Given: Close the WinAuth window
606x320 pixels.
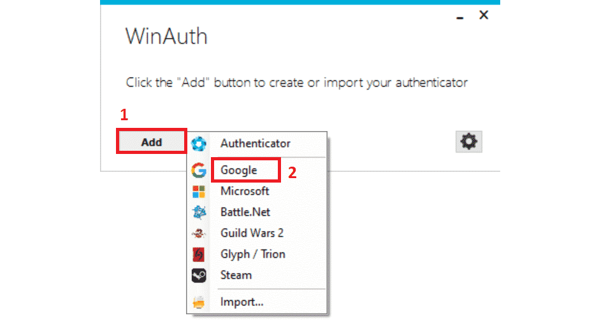Looking at the screenshot, I should (x=484, y=15).
